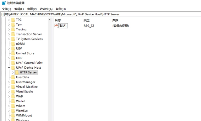201x121 pixels.
Task: Click the TPG folder icon
Action: coord(13,20)
